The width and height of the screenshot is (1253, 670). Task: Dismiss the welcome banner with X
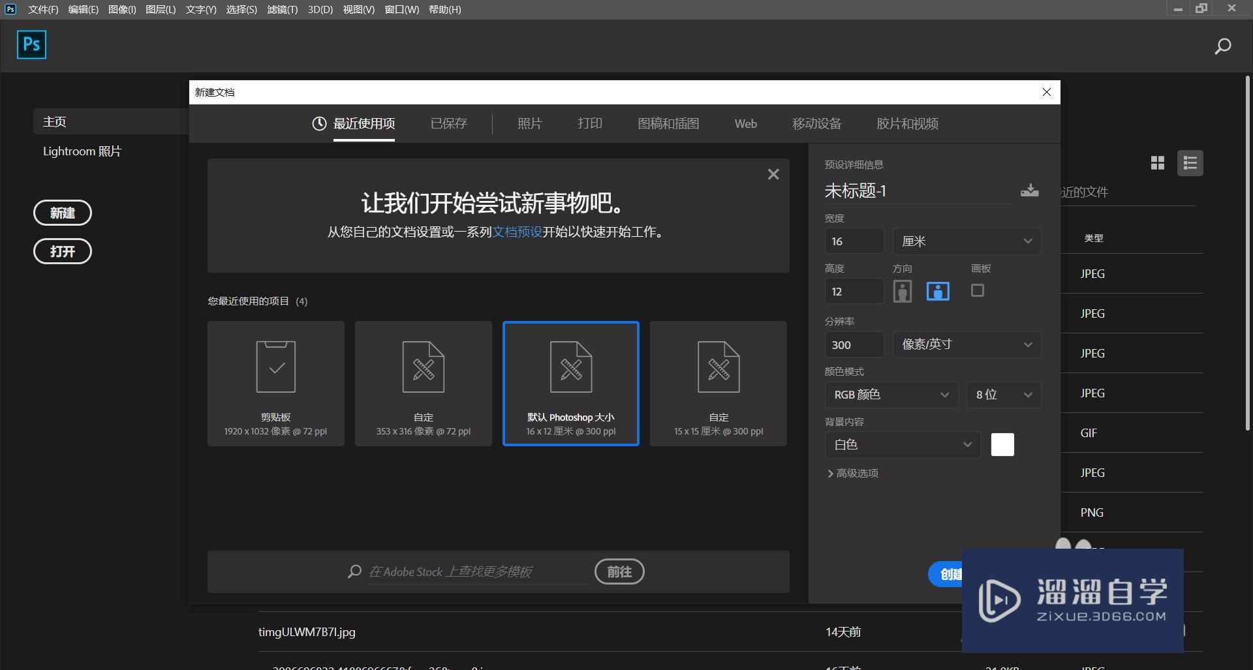pos(773,174)
